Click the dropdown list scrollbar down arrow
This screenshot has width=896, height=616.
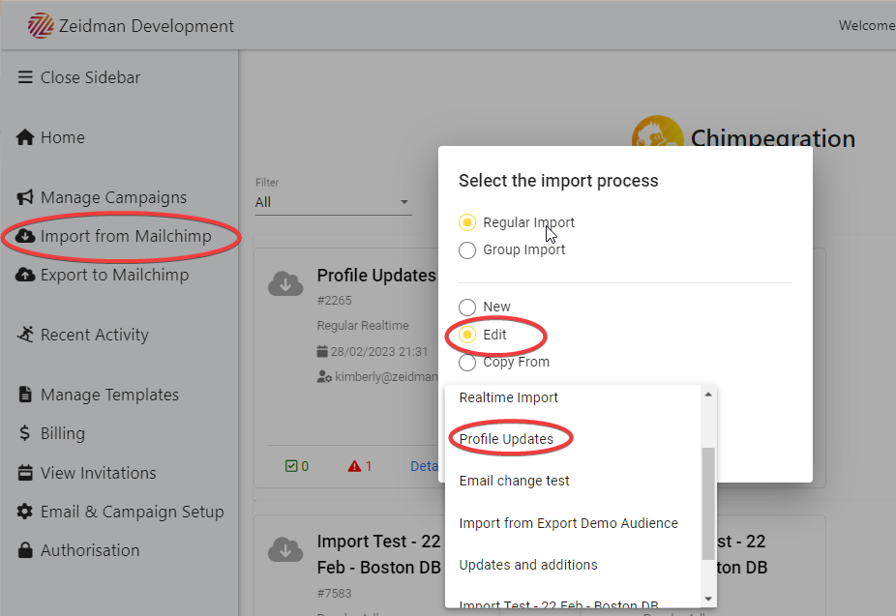(x=708, y=599)
